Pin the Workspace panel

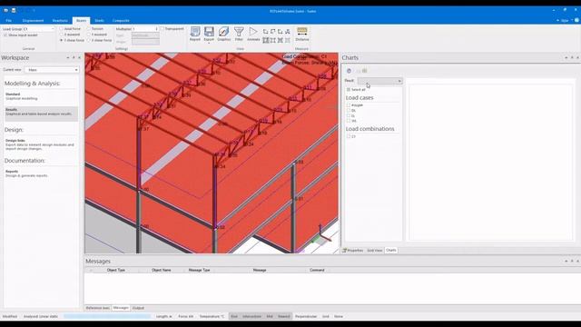click(x=74, y=58)
